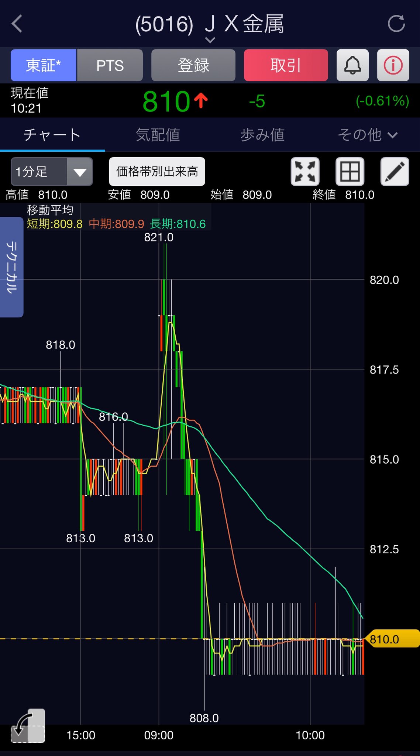Expand chart to fullscreen

coord(305,172)
